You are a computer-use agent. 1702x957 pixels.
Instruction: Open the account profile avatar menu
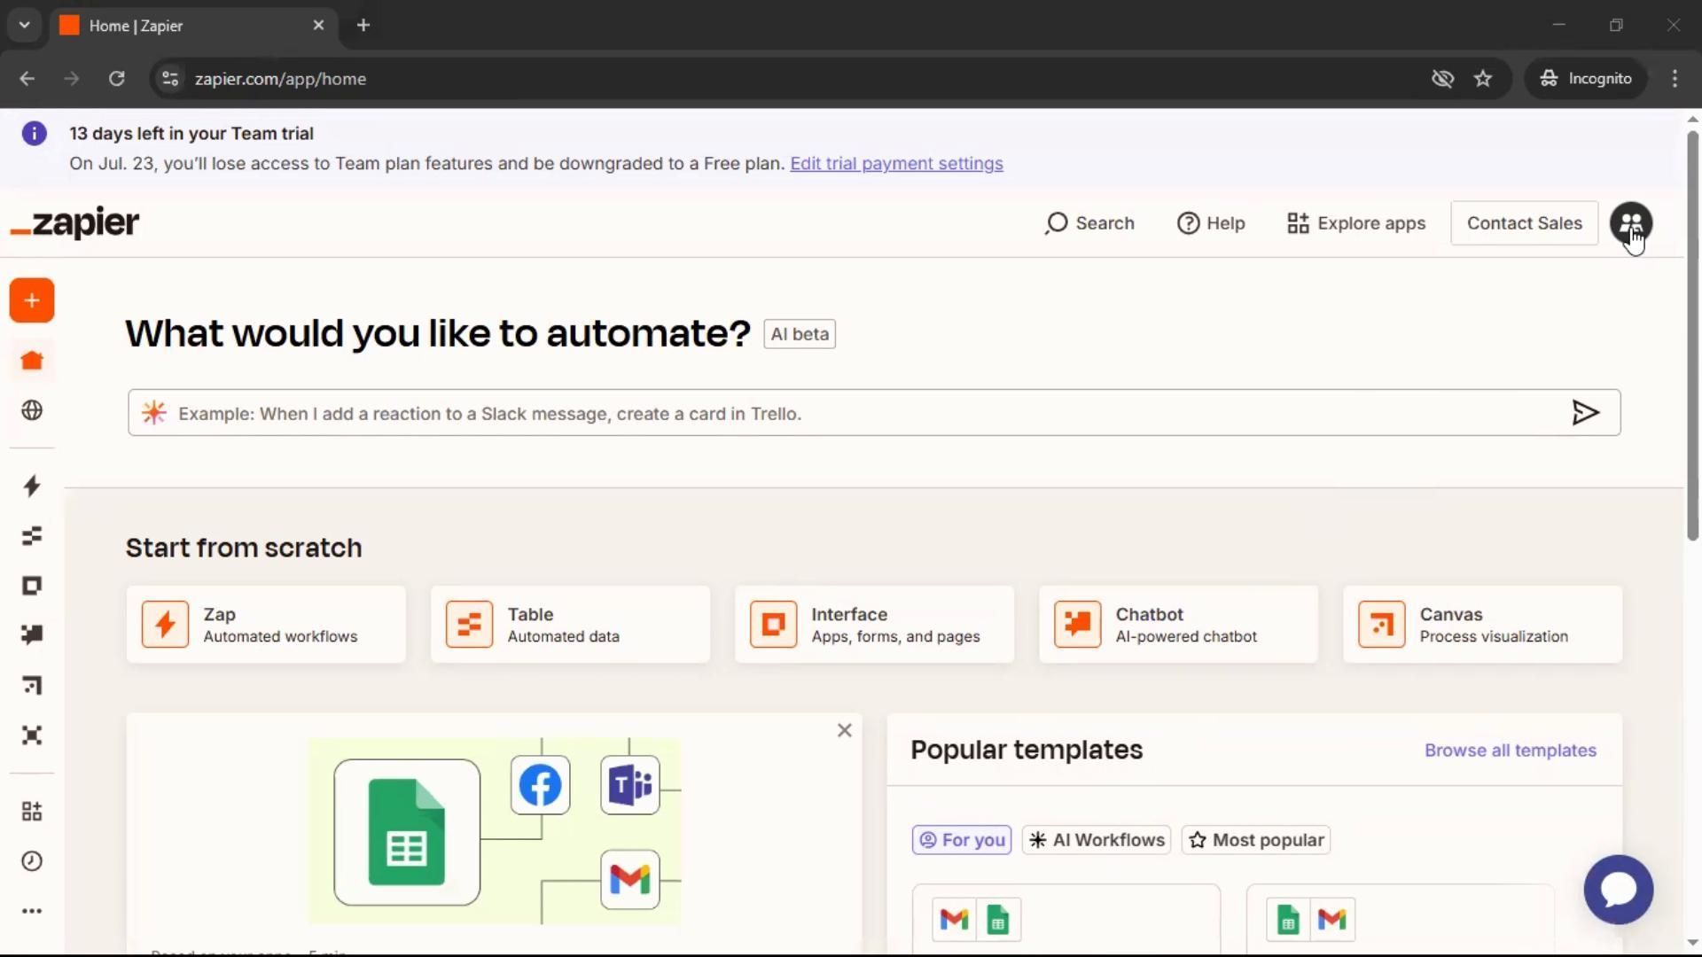[x=1630, y=223]
